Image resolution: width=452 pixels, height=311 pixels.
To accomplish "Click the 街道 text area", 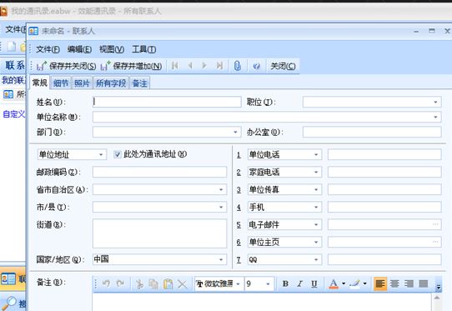I will click(159, 233).
